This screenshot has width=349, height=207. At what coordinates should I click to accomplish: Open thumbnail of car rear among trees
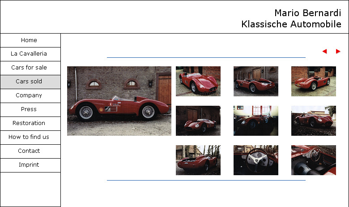click(198, 160)
